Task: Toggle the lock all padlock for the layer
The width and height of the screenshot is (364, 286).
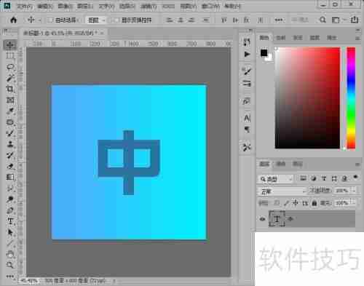Action: point(314,203)
